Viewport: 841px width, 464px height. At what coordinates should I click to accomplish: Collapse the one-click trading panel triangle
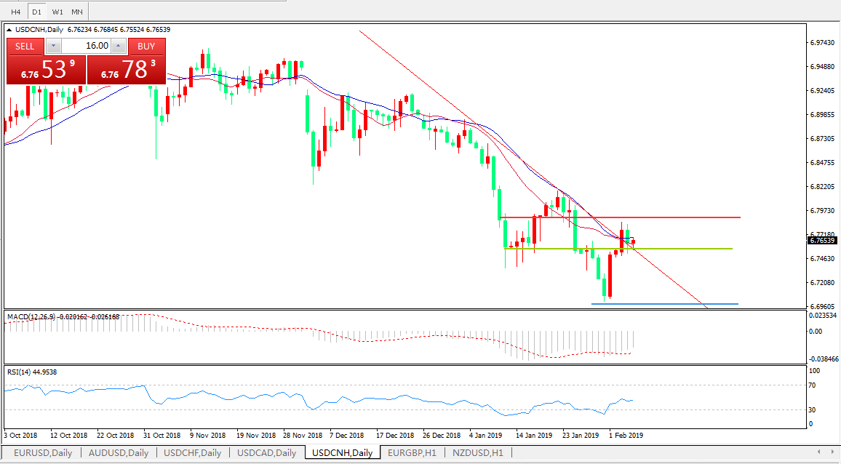9,30
